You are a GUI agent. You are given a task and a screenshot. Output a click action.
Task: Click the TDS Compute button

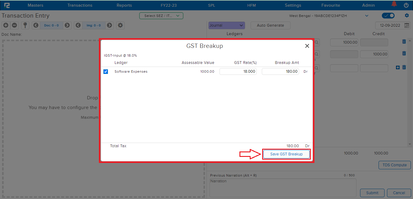(x=395, y=165)
